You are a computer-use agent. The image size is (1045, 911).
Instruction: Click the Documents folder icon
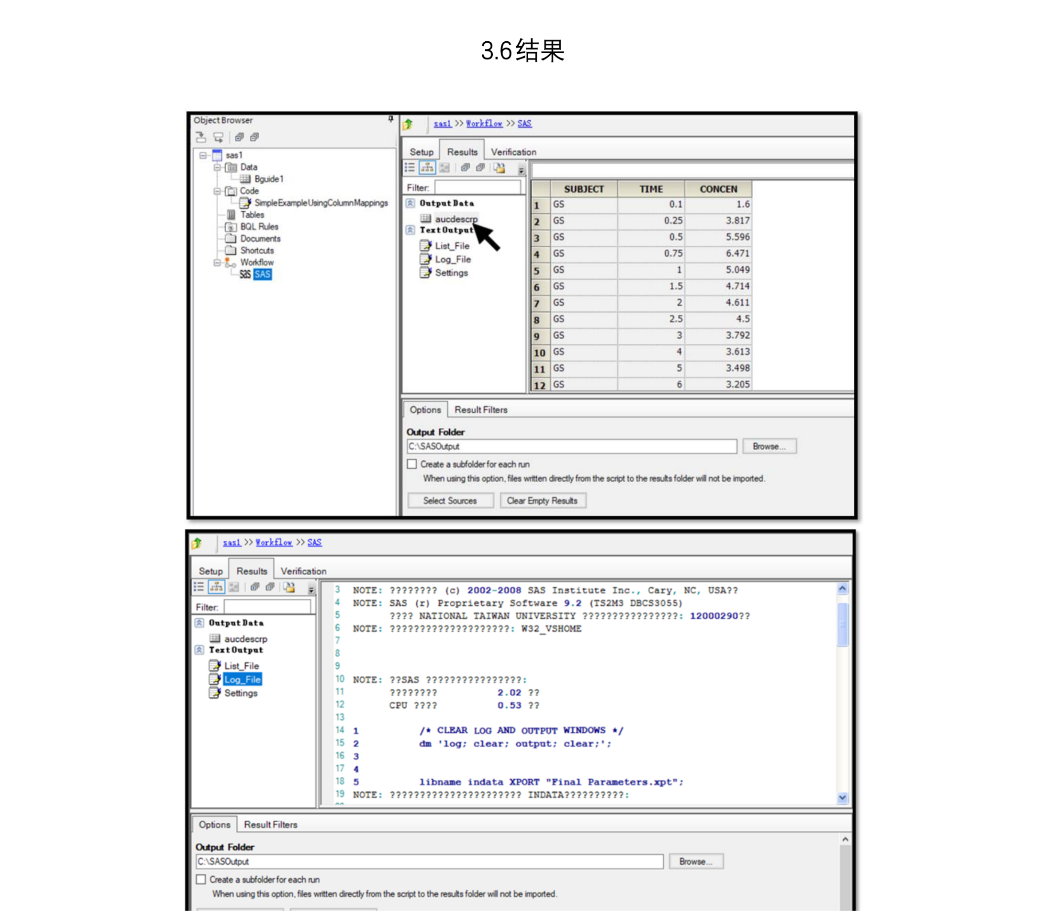231,239
